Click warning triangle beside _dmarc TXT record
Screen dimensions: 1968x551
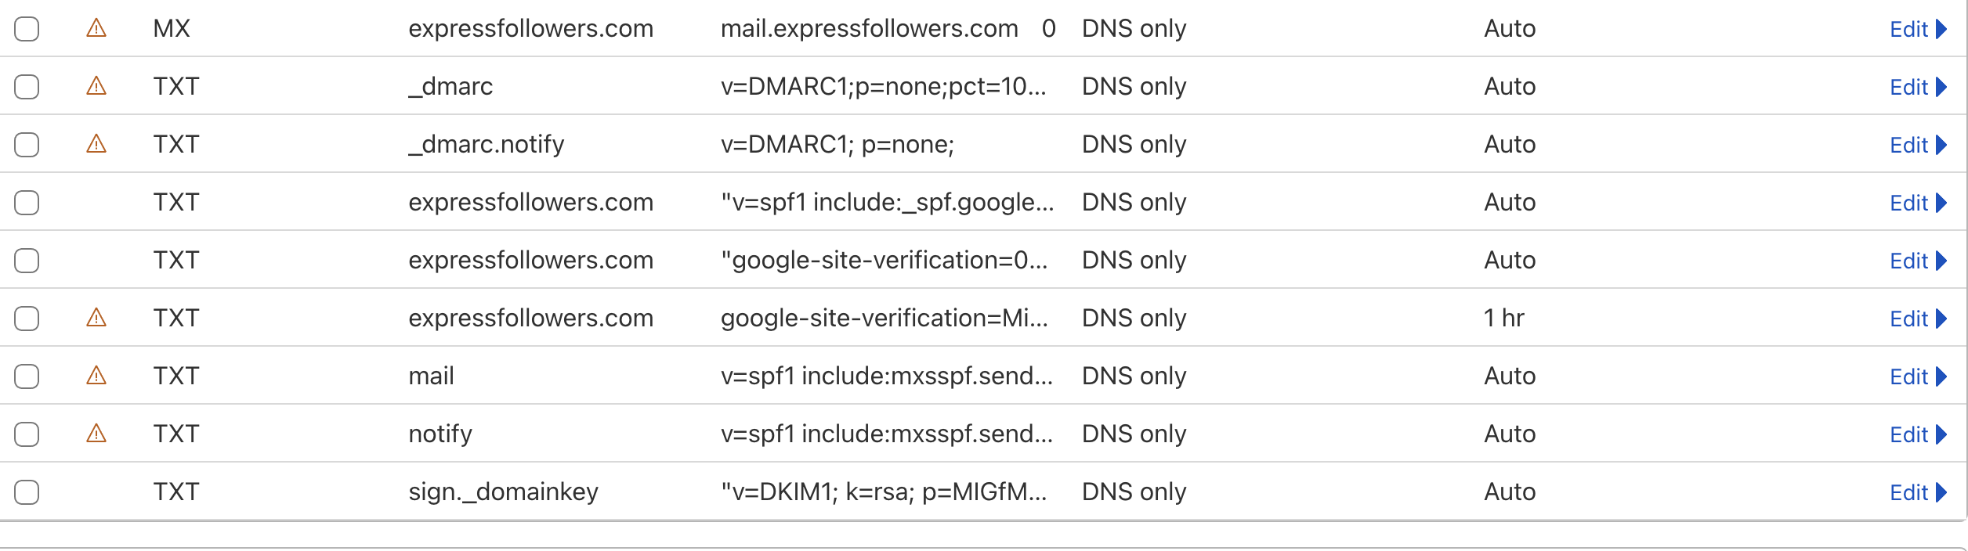(x=96, y=86)
